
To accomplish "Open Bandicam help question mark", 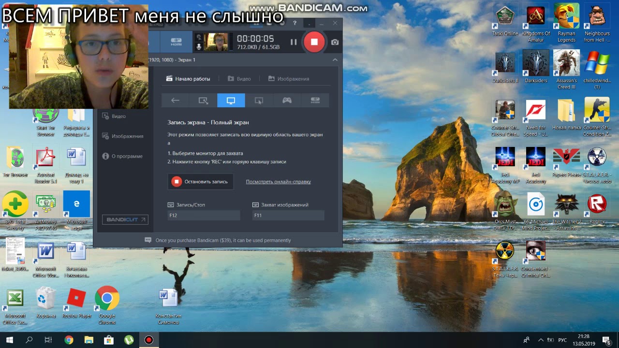I will click(295, 23).
